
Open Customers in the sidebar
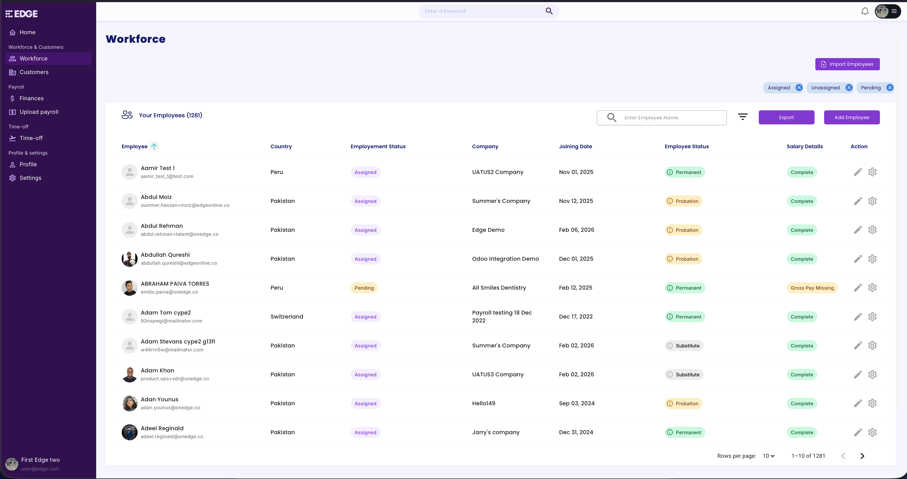[x=34, y=72]
